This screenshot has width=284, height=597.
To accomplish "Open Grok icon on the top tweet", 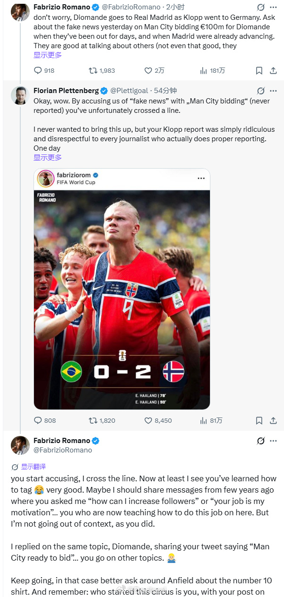I will pos(260,7).
